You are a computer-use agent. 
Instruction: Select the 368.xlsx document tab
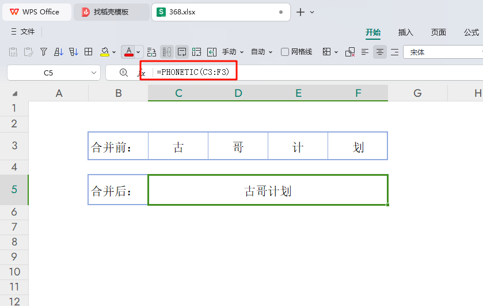click(221, 12)
